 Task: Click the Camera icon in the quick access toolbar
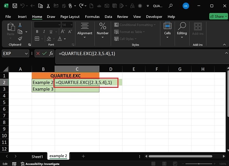(107, 6)
